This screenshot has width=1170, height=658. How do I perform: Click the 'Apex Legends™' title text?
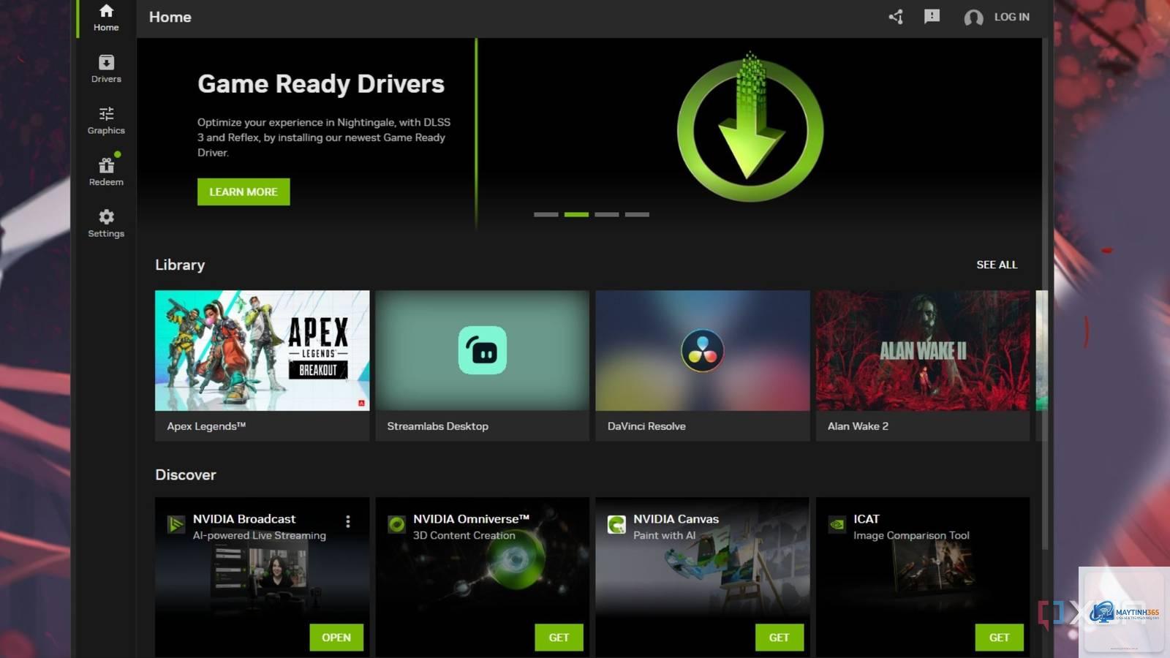[x=206, y=426]
